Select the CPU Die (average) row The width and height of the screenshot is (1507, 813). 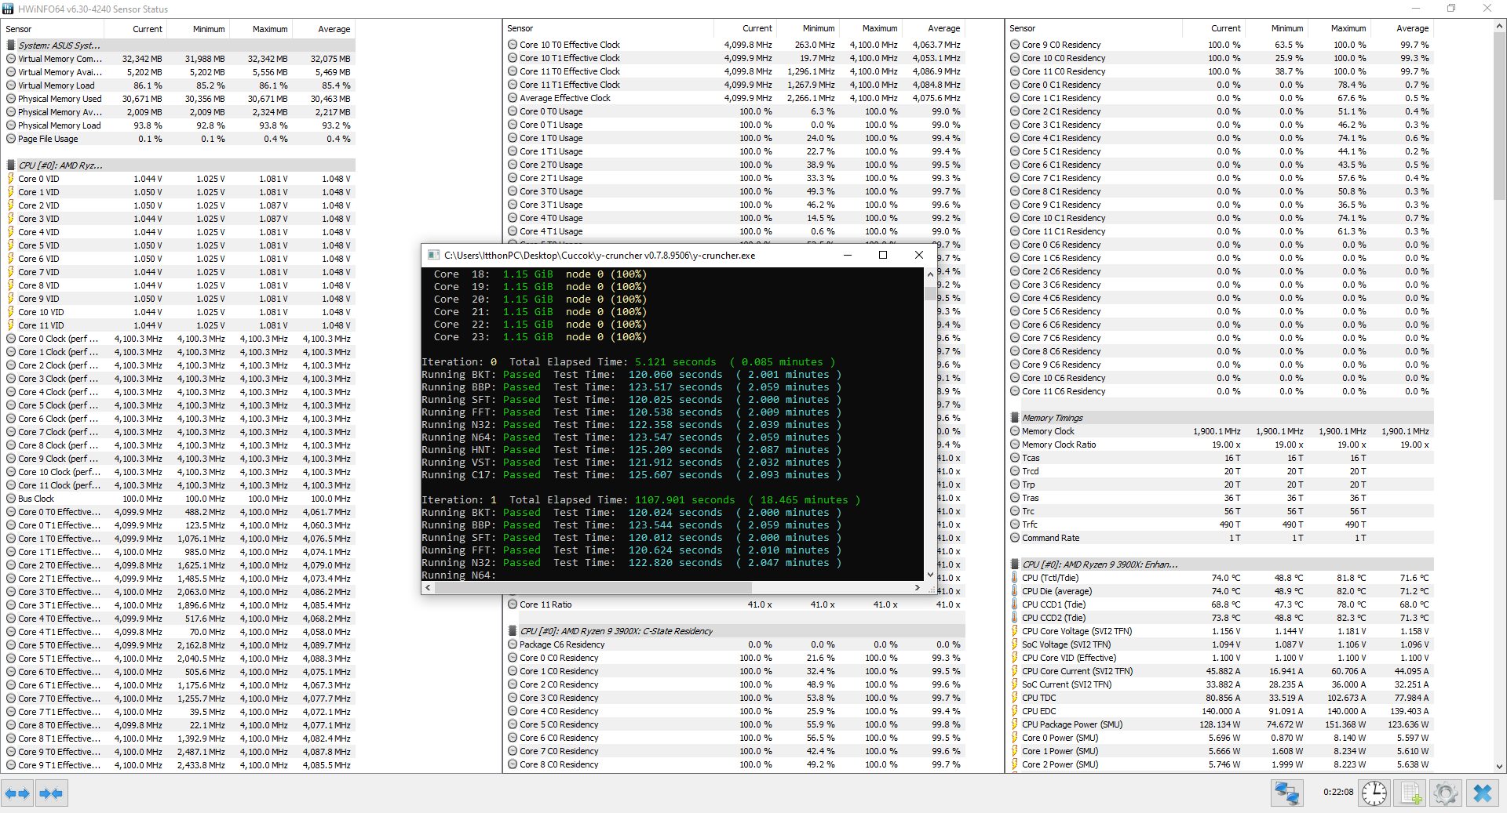(x=1221, y=591)
